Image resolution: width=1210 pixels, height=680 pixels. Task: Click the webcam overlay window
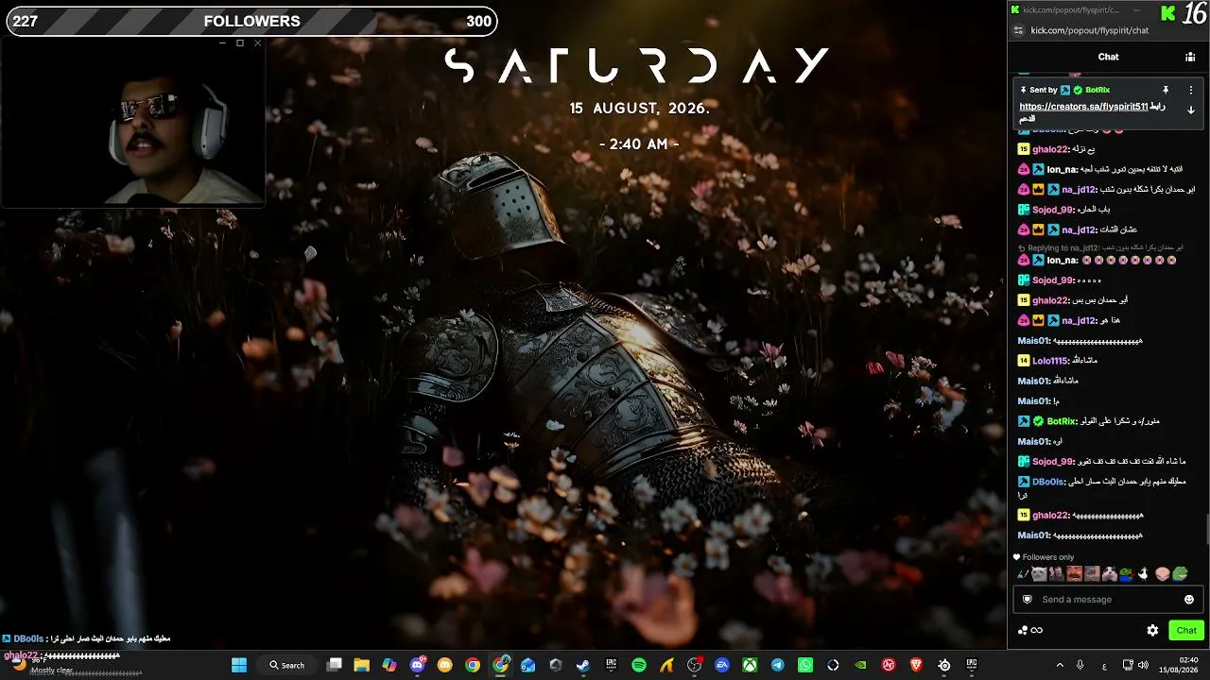[x=132, y=122]
